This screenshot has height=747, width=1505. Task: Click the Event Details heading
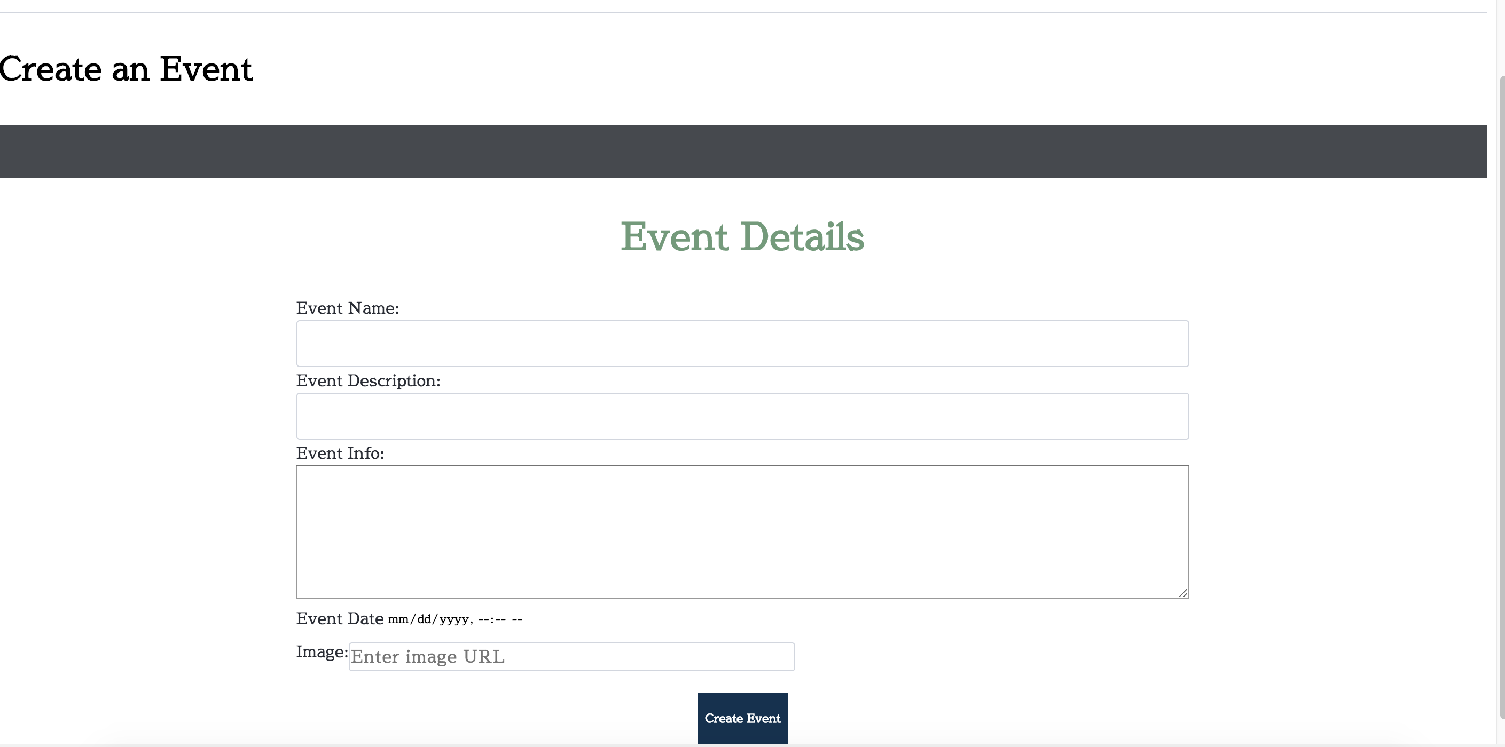click(742, 236)
